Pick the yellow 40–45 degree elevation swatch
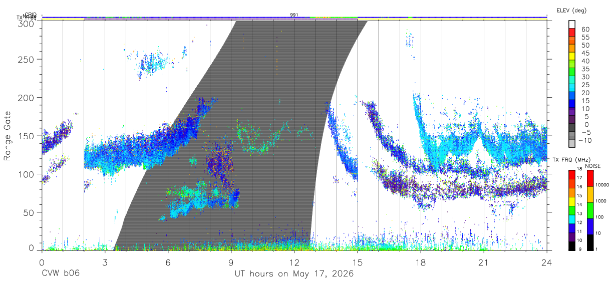This screenshot has height=284, width=615. click(572, 57)
